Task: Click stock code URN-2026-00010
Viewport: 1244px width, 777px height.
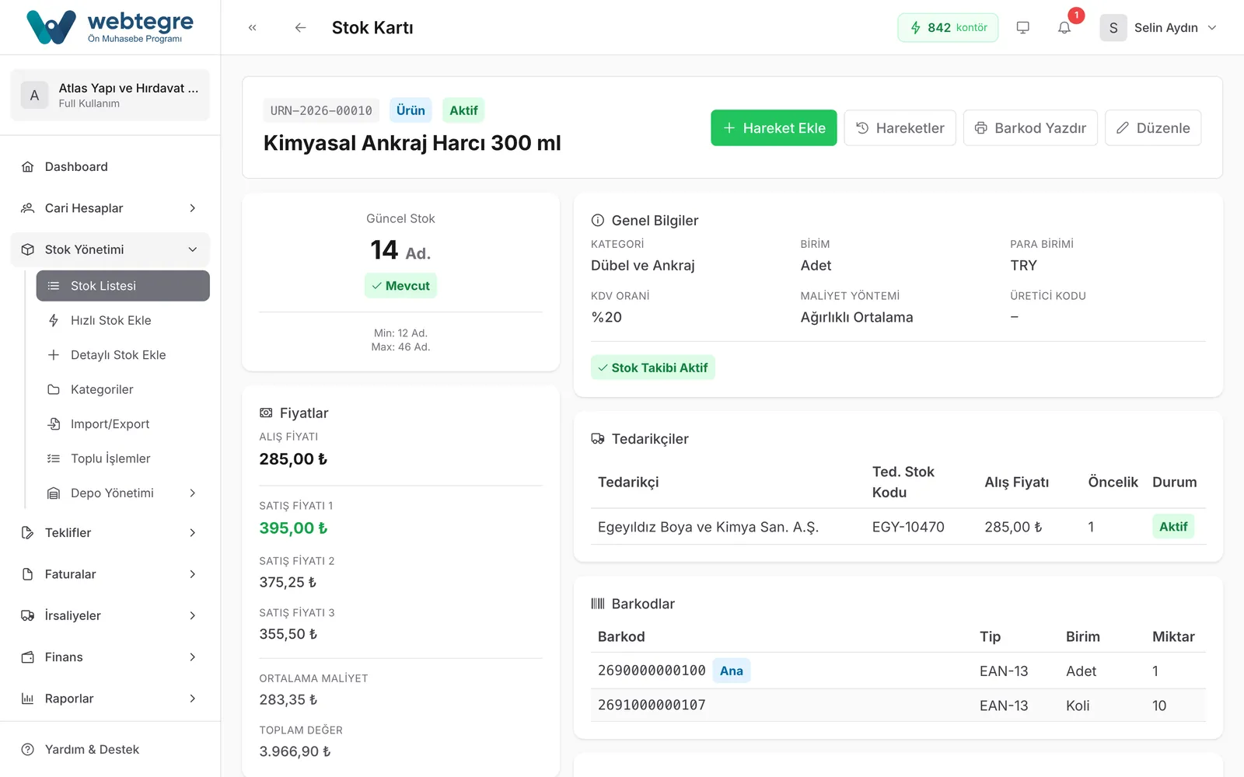Action: coord(321,110)
